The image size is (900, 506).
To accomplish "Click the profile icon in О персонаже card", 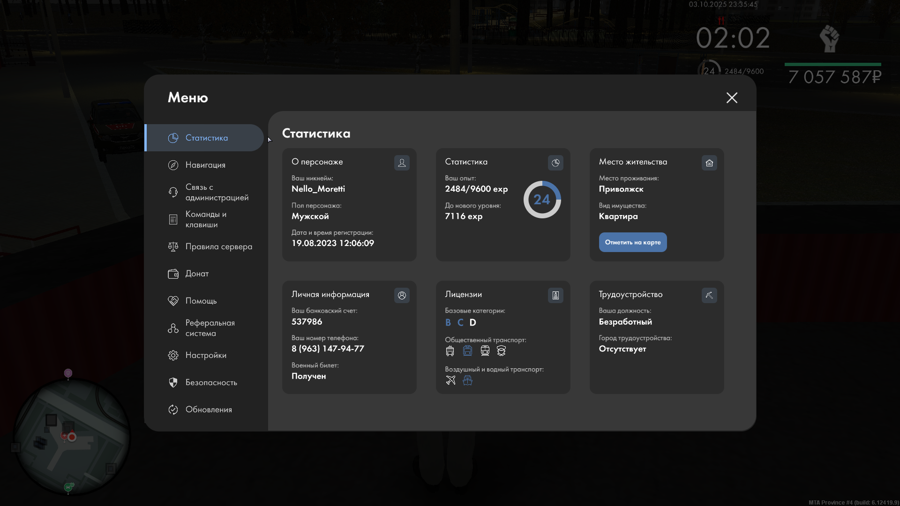I will [402, 163].
